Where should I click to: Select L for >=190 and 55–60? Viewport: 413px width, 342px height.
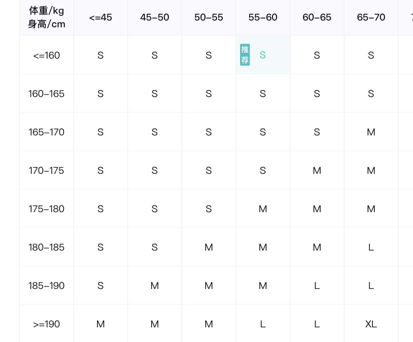[263, 324]
